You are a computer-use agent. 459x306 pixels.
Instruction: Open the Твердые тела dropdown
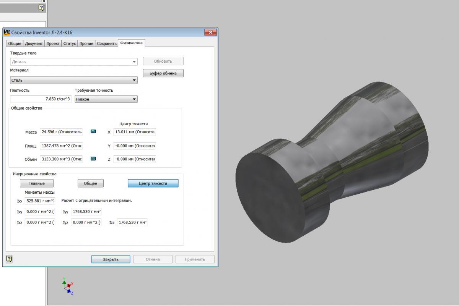[x=73, y=62]
